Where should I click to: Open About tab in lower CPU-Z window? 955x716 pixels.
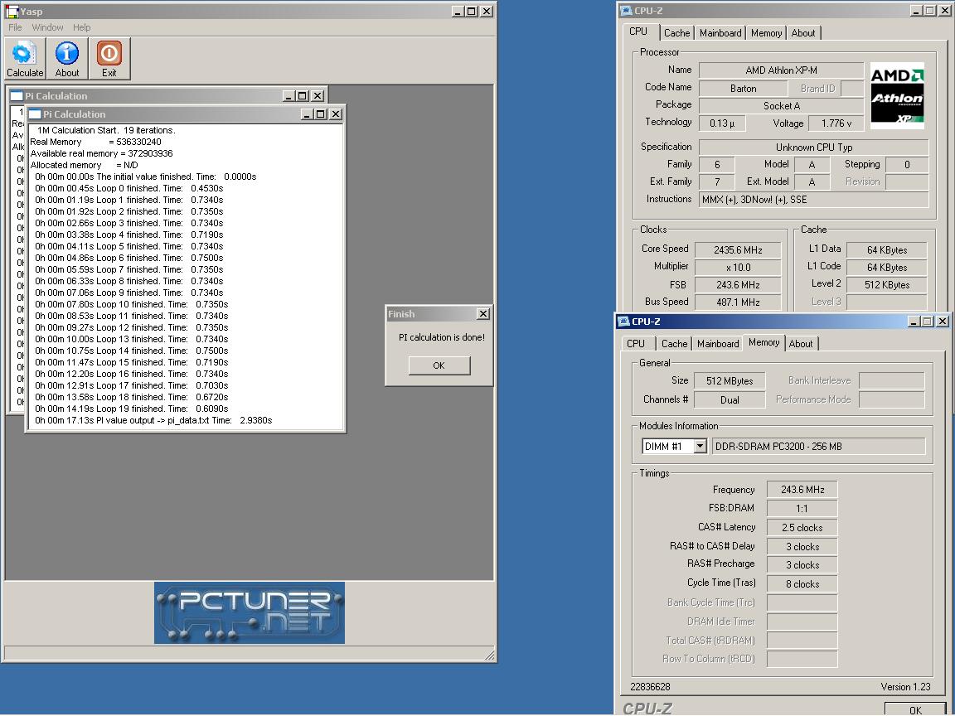(x=801, y=343)
